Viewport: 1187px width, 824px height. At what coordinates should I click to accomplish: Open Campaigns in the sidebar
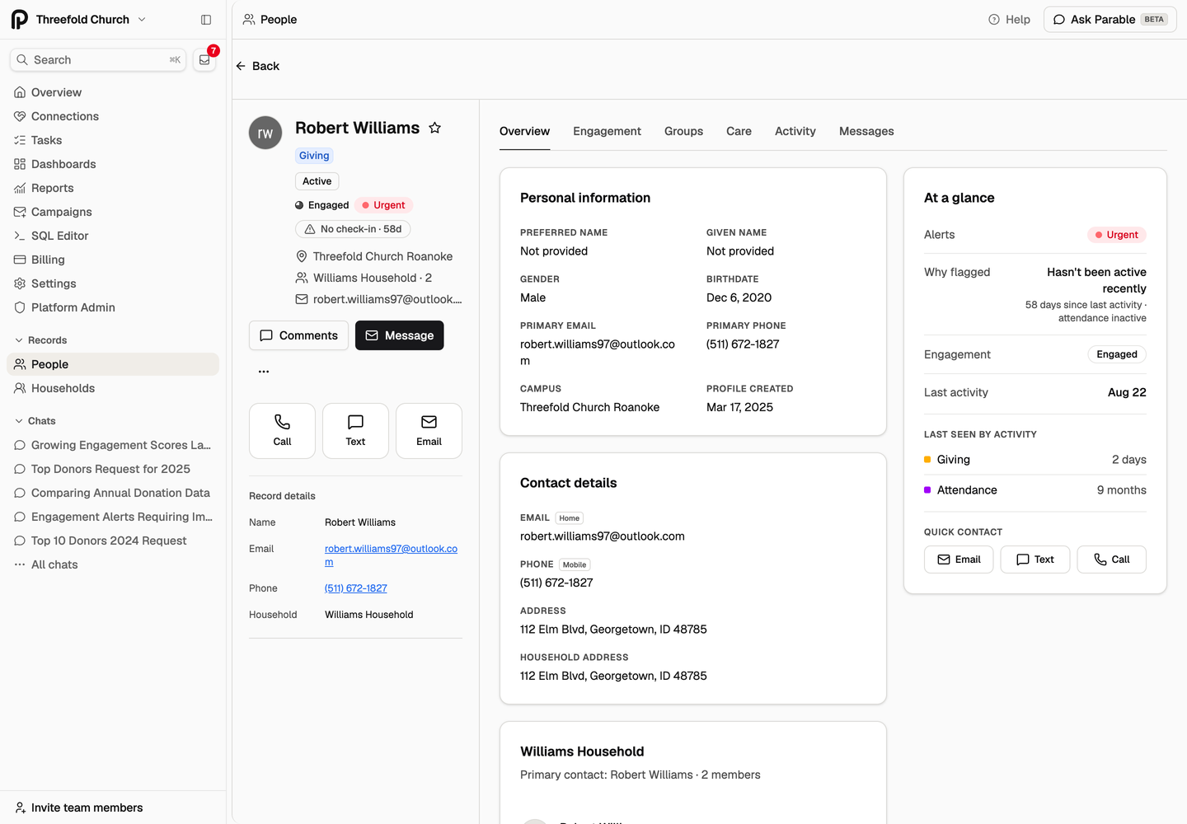(x=113, y=212)
